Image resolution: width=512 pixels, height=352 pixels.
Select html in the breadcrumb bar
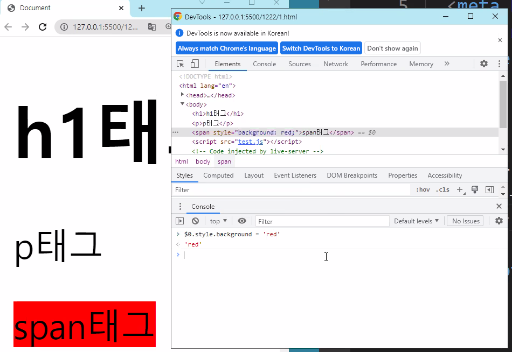(182, 161)
